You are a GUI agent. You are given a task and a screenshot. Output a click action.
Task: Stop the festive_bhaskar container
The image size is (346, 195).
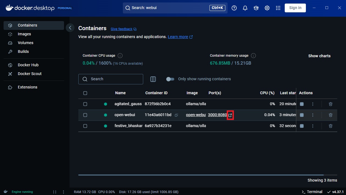pyautogui.click(x=302, y=126)
